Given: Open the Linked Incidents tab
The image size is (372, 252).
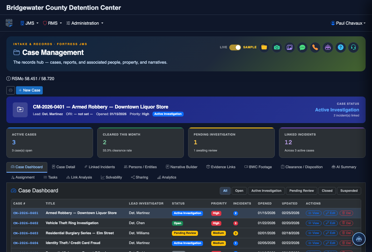Looking at the screenshot, I should click(100, 167).
